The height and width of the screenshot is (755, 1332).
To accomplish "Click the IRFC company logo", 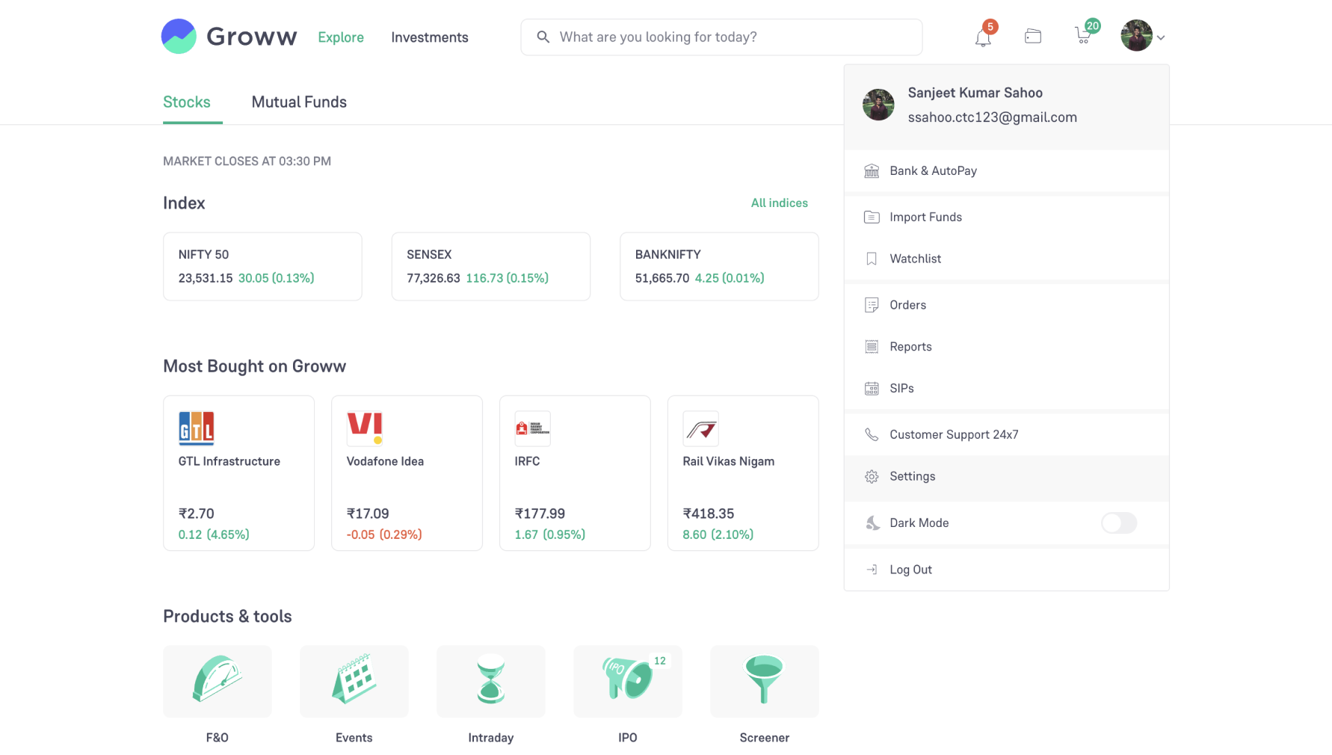I will point(533,428).
